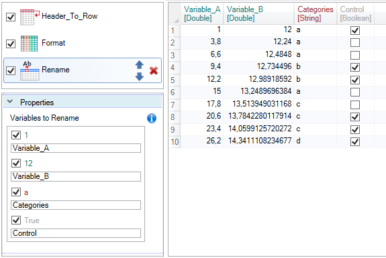Edit the Categories rename field
The image size is (386, 258).
(76, 205)
